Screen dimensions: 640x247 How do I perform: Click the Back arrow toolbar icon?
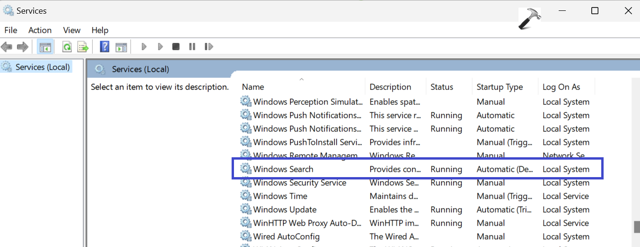pyautogui.click(x=7, y=47)
